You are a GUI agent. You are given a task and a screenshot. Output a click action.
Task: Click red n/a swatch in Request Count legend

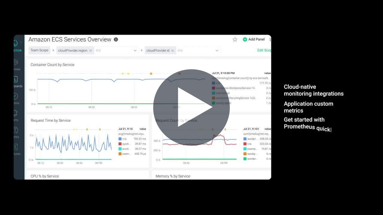click(245, 144)
